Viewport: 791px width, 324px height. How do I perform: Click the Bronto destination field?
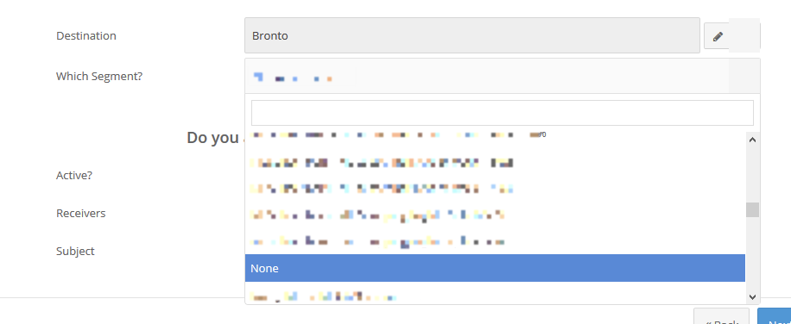pyautogui.click(x=472, y=35)
